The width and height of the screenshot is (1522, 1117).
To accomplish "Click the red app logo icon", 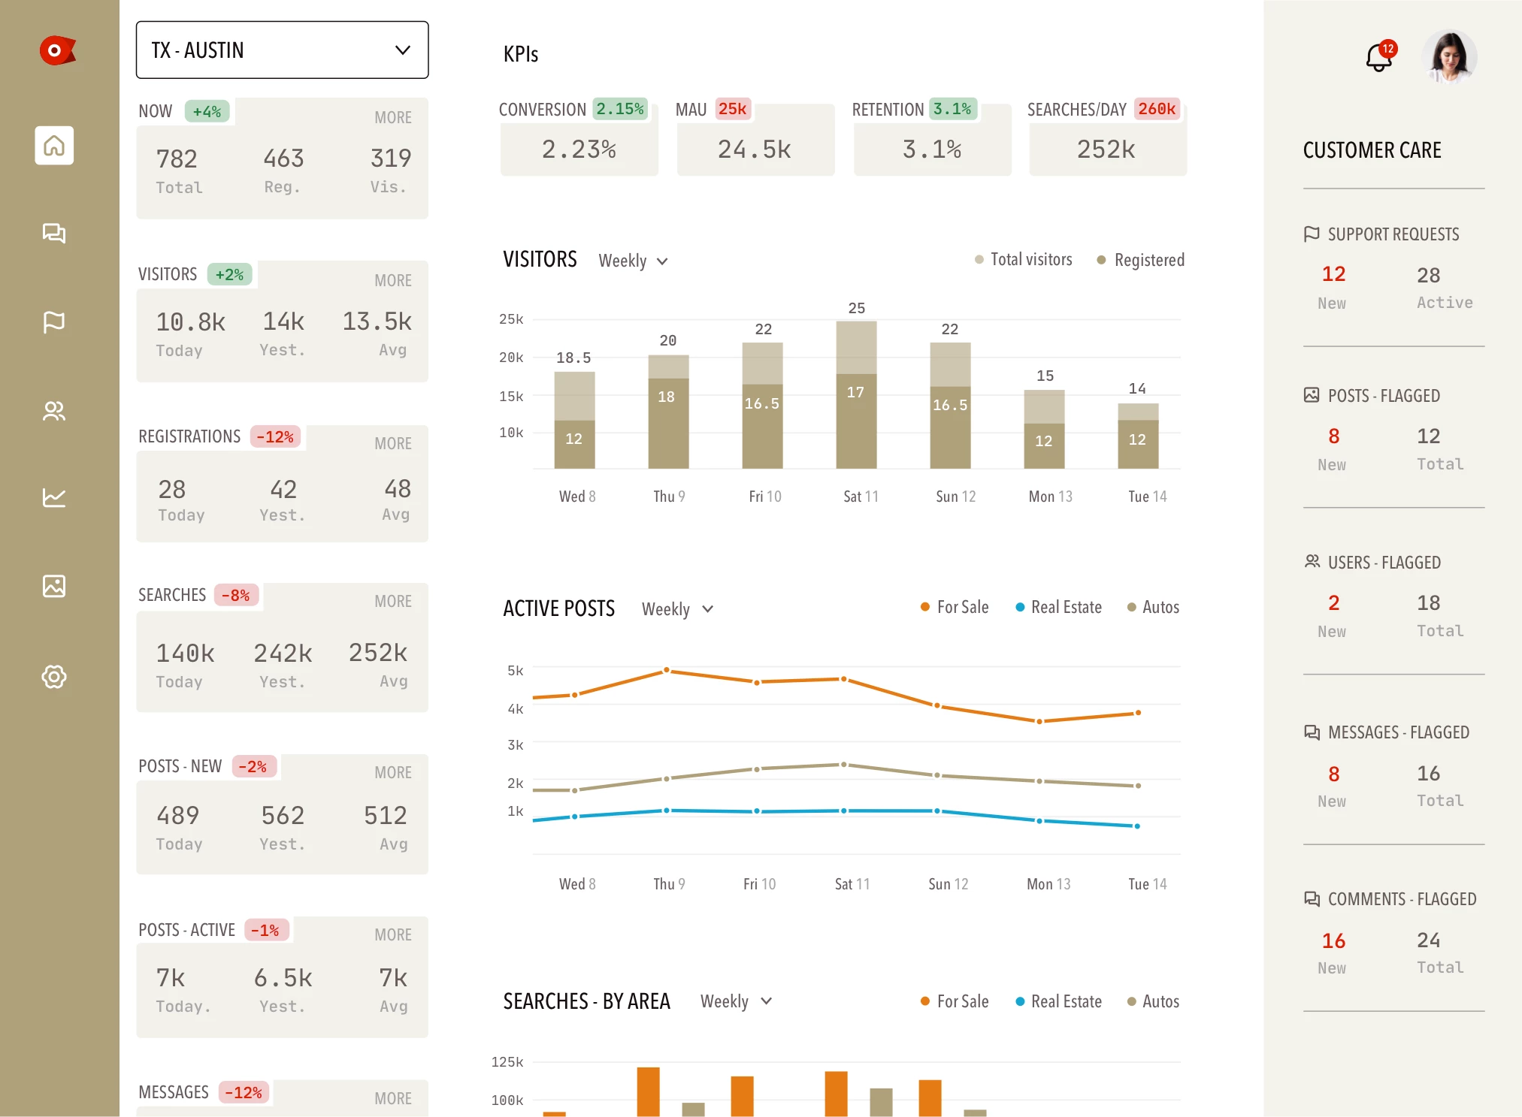I will [57, 50].
